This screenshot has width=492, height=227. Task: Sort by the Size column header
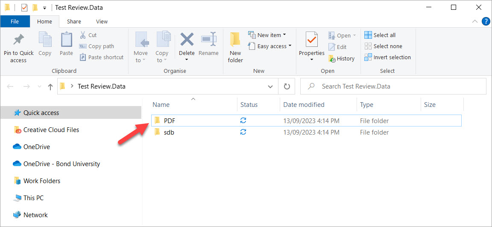tap(430, 105)
